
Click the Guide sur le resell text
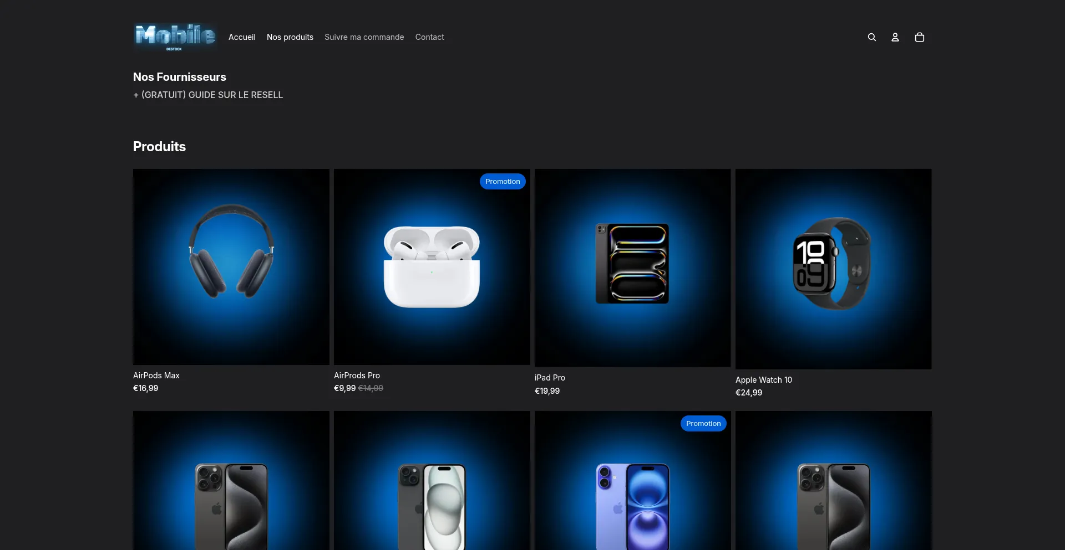pyautogui.click(x=208, y=95)
